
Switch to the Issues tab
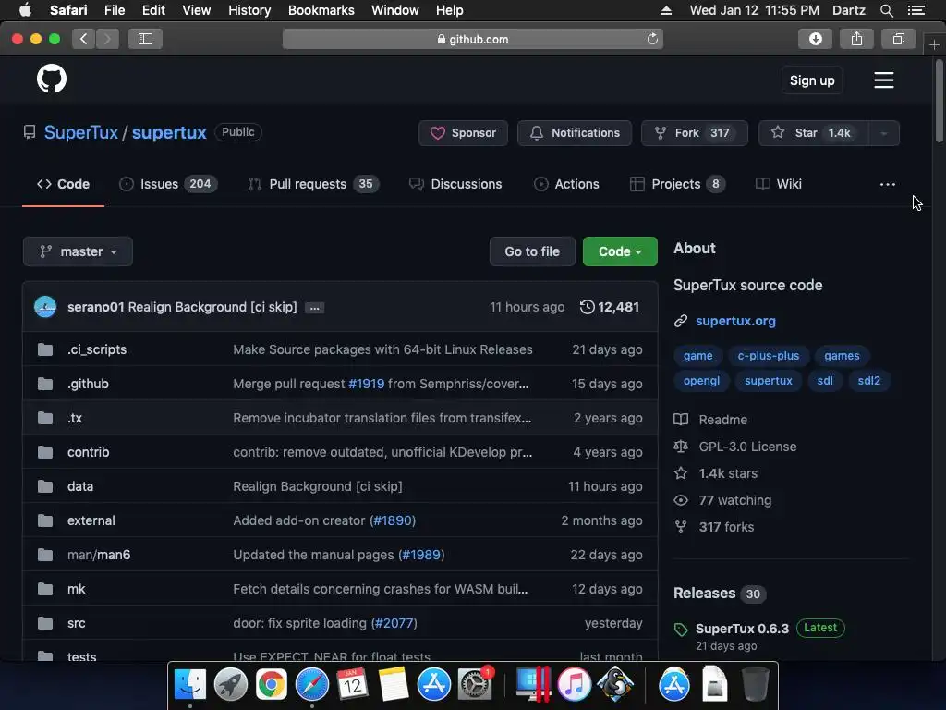pos(168,184)
